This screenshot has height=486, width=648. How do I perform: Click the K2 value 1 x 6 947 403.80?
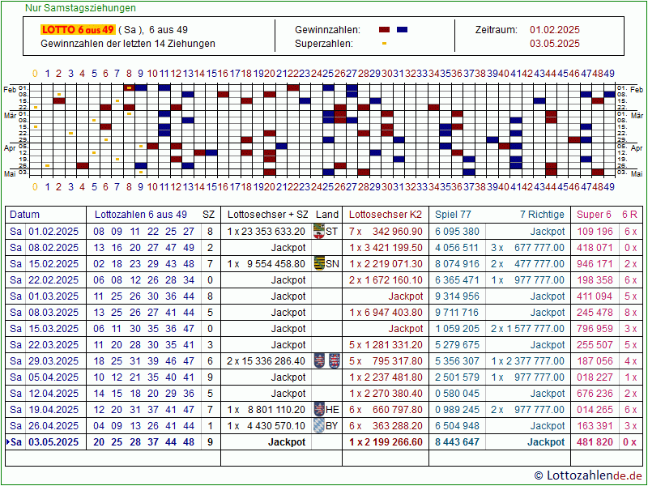click(x=386, y=313)
